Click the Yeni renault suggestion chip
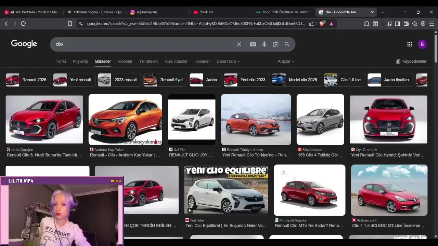This screenshot has width=438, height=246. pos(74,80)
